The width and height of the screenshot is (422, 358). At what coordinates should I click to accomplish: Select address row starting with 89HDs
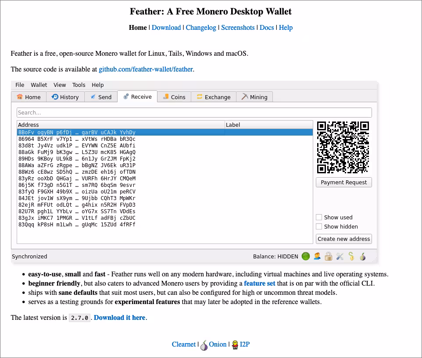[165, 158]
